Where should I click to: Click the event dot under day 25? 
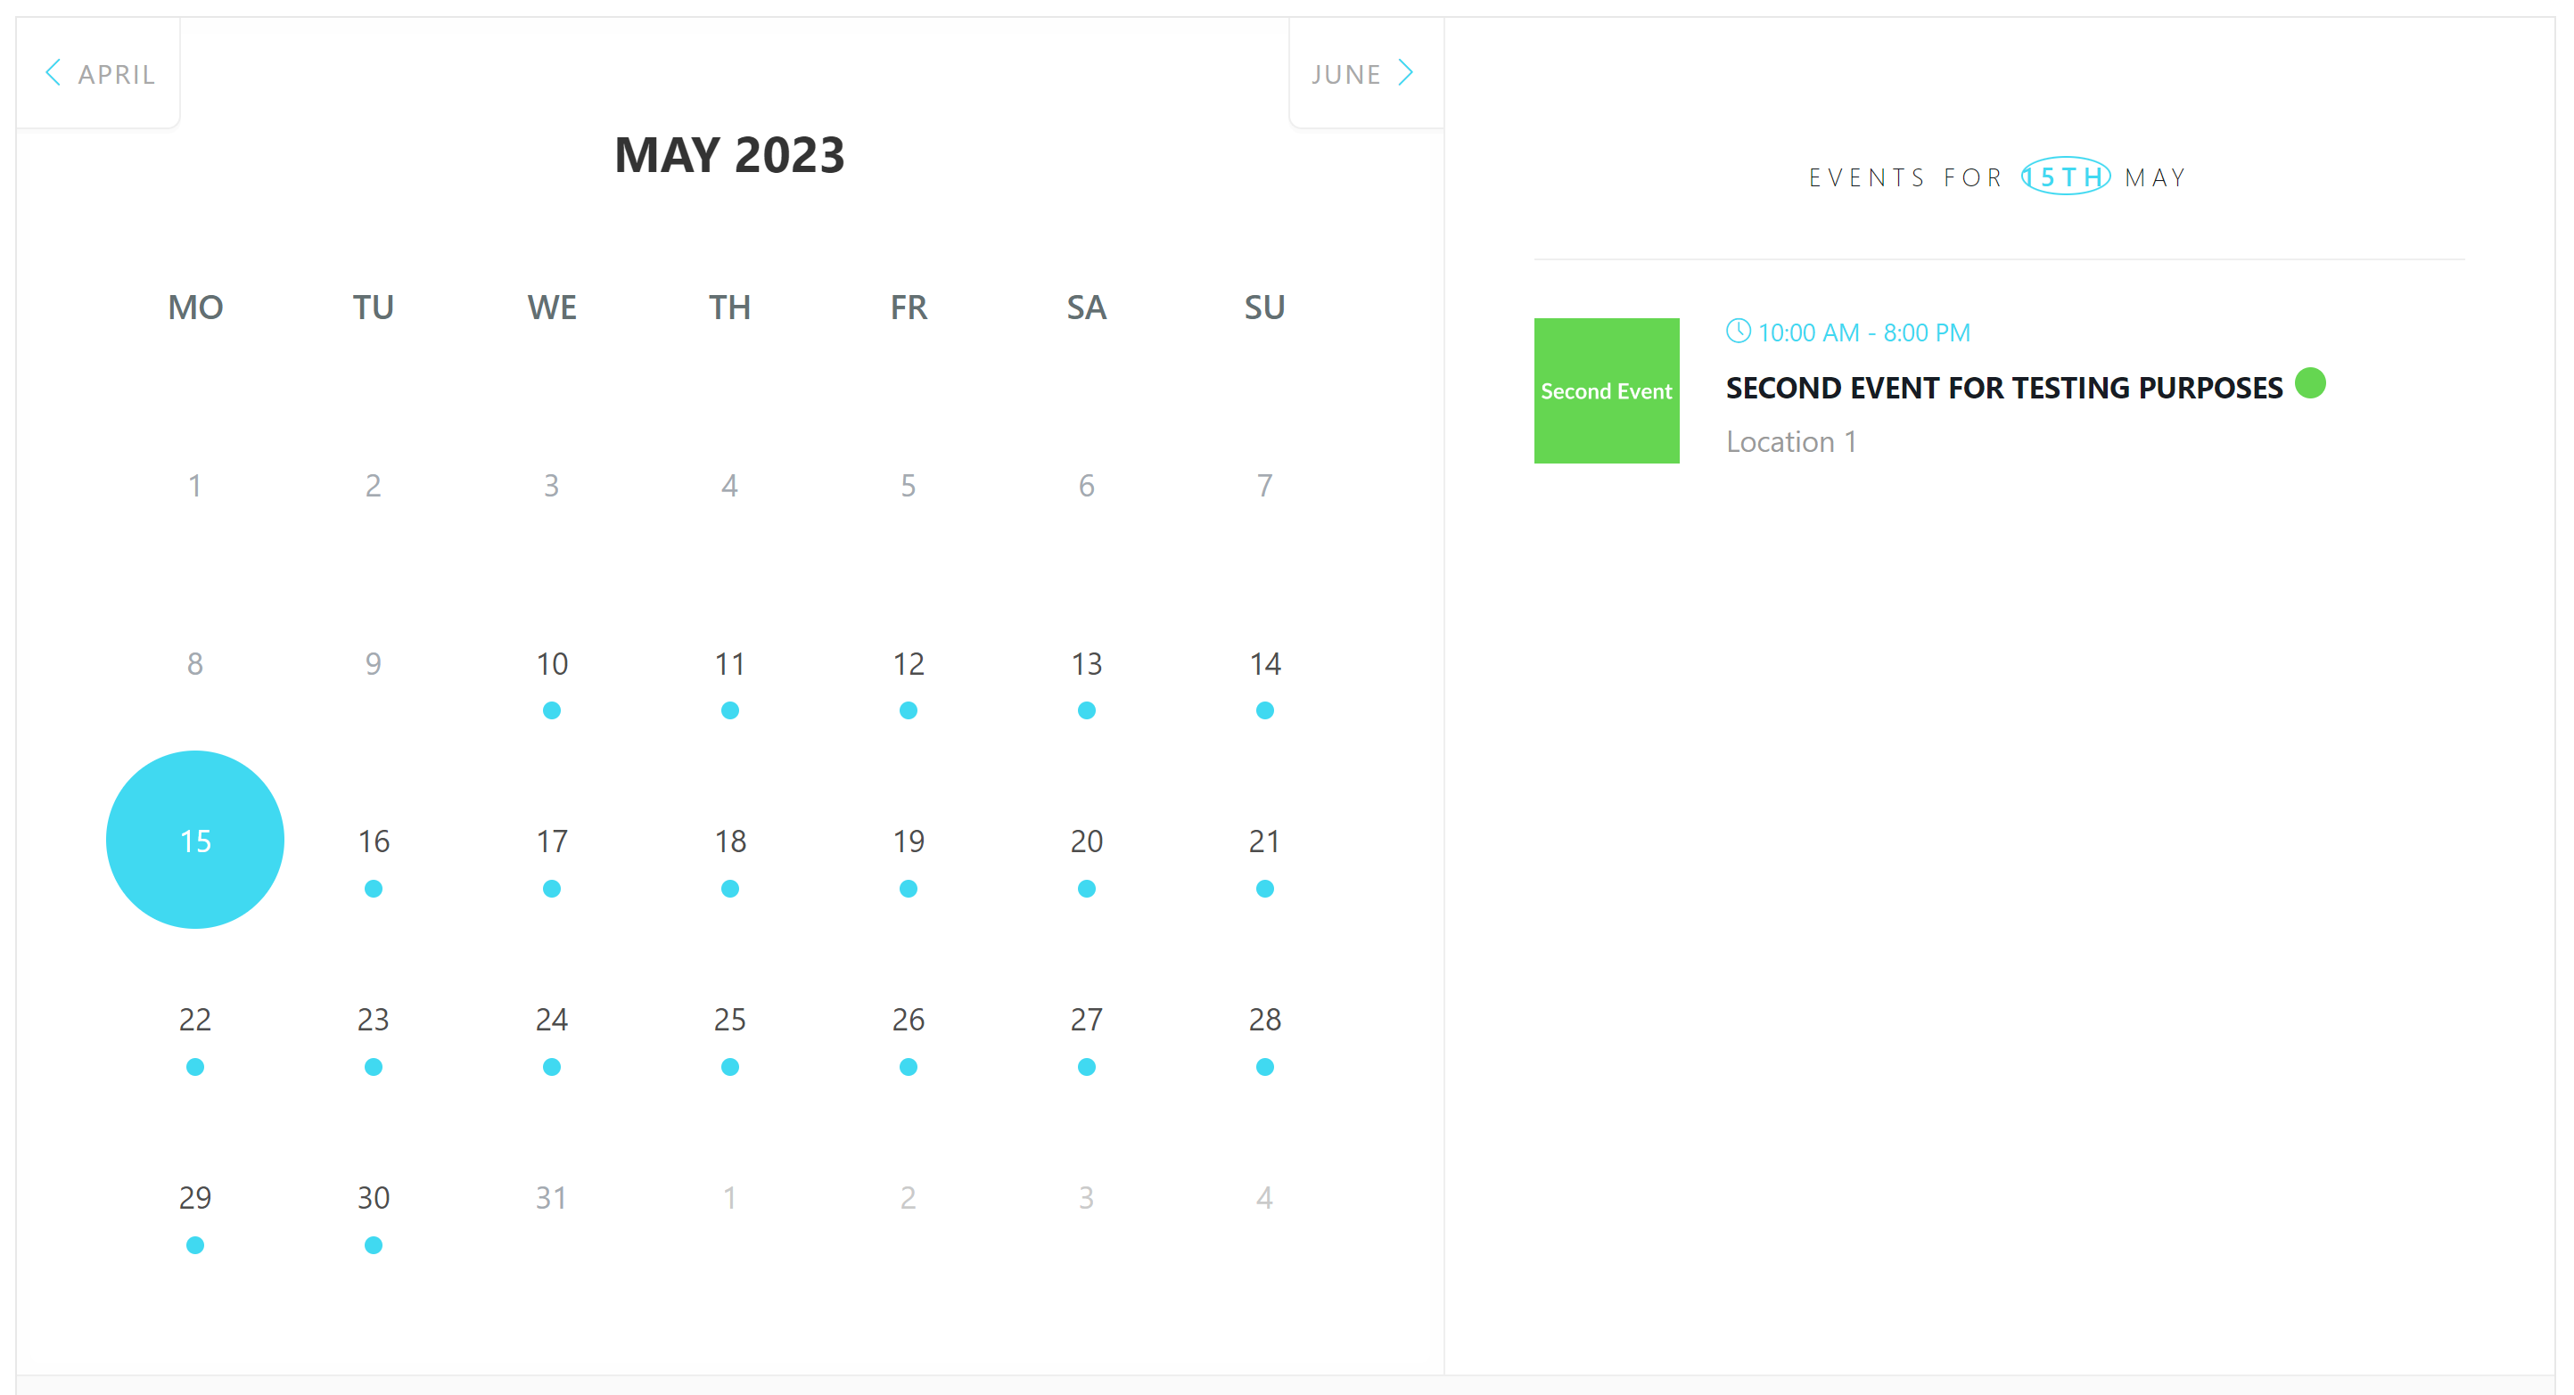(x=729, y=1067)
